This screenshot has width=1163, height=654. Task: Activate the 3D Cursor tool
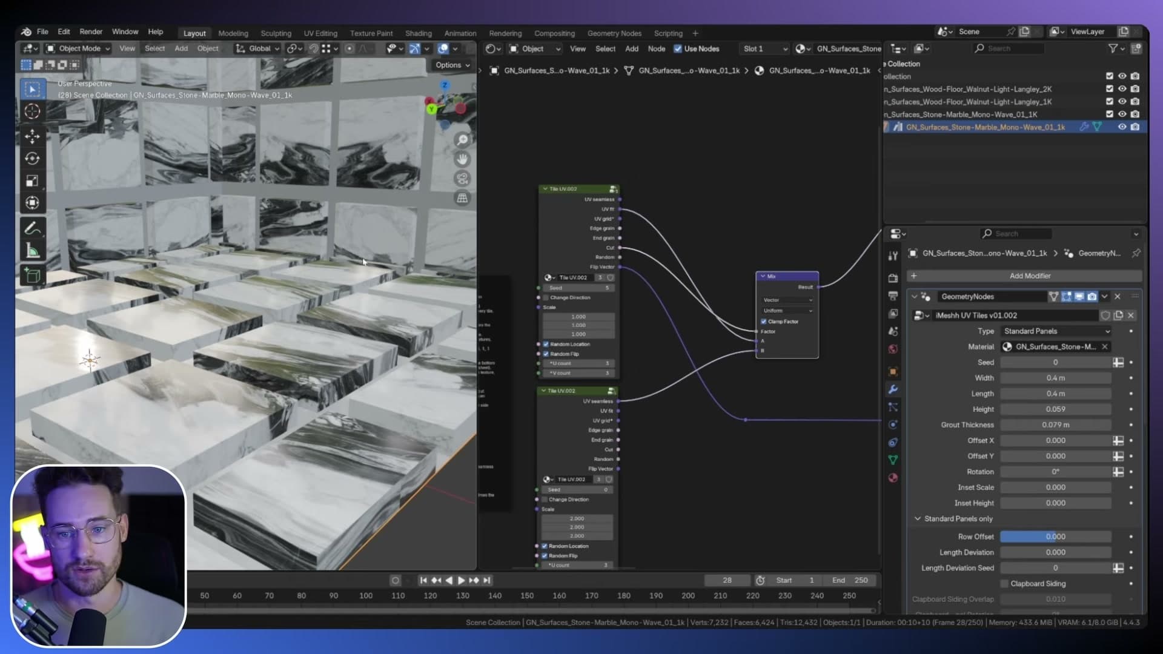(32, 111)
